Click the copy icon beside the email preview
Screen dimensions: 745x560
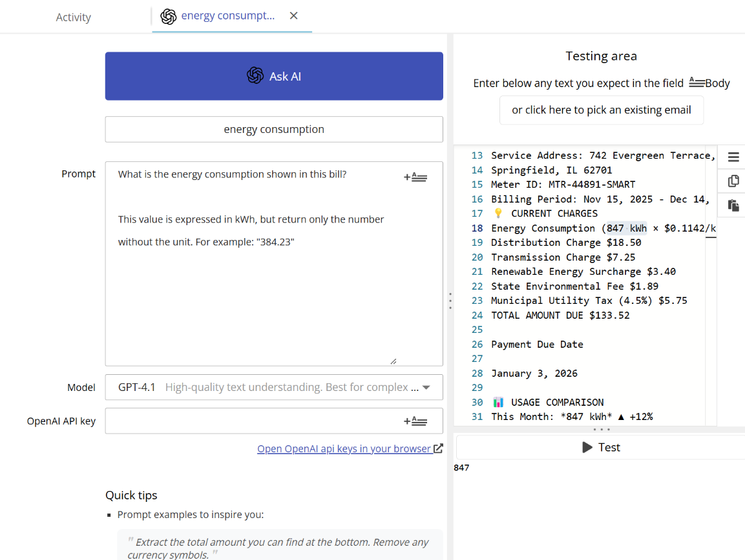tap(732, 181)
